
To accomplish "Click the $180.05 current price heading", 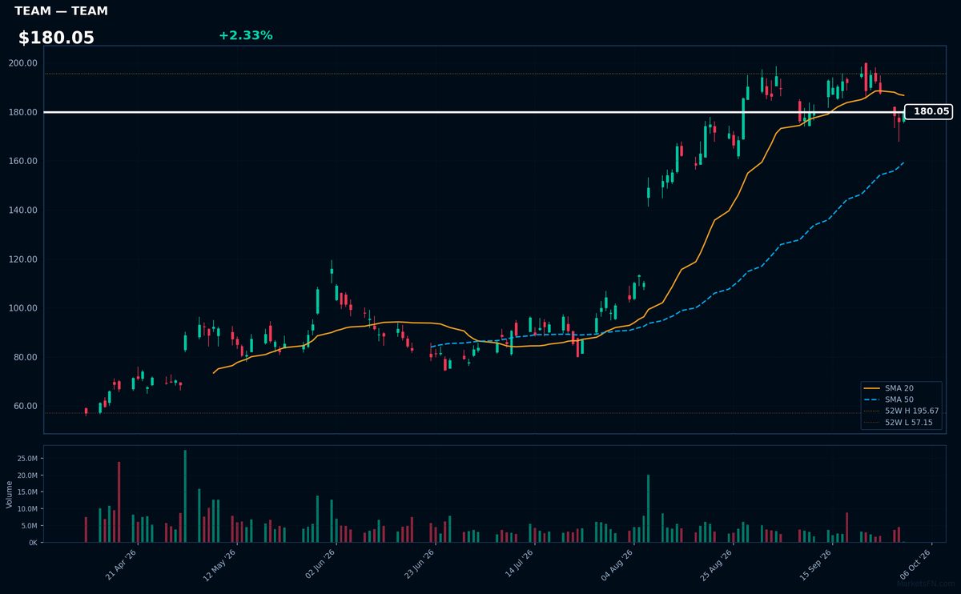I will [x=56, y=38].
